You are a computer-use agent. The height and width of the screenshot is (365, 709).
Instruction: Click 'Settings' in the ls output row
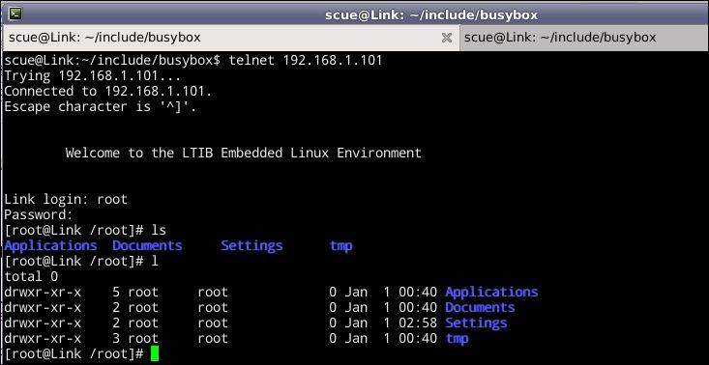pyautogui.click(x=251, y=246)
